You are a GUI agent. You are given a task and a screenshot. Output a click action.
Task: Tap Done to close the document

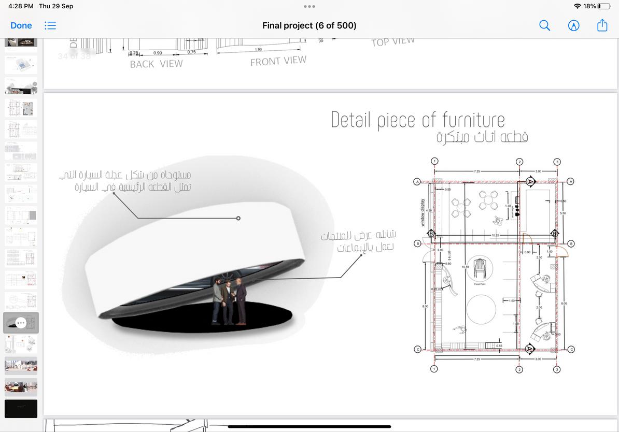21,26
